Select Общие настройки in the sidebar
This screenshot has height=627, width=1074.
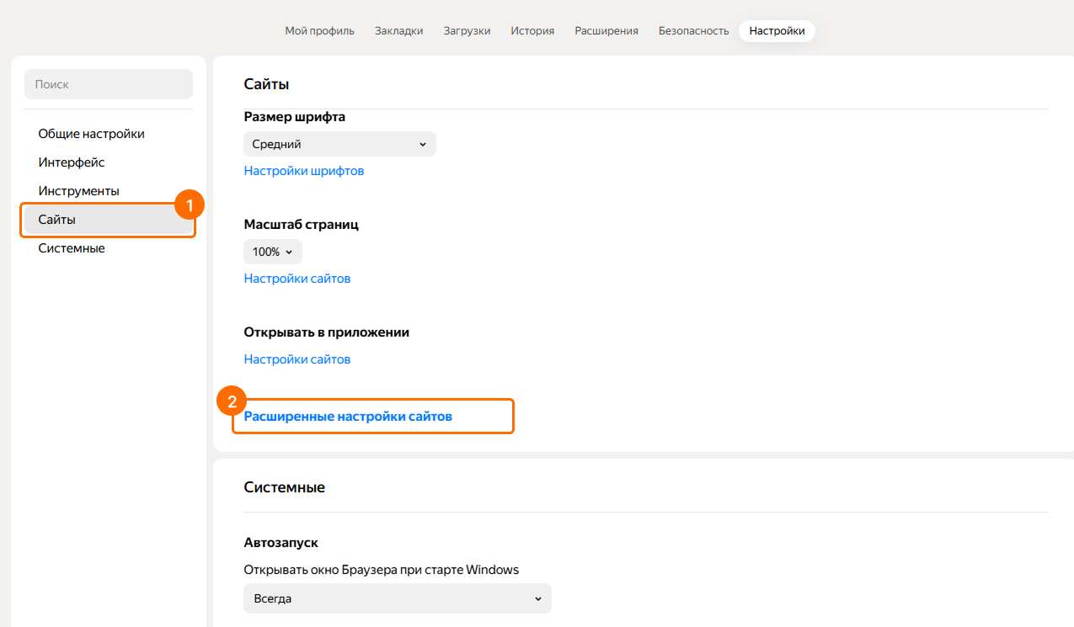pyautogui.click(x=91, y=134)
